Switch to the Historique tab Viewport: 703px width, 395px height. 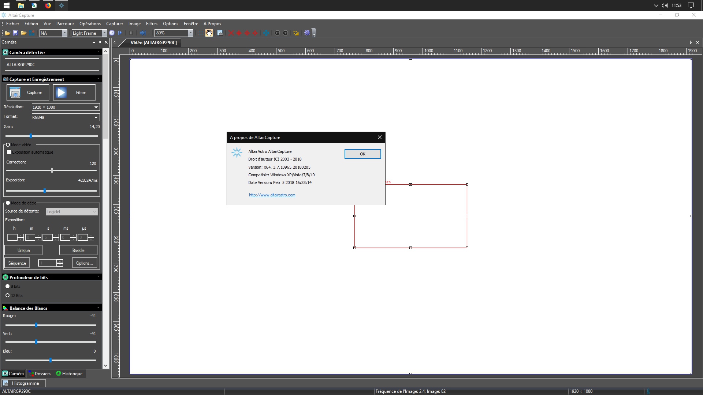tap(69, 374)
